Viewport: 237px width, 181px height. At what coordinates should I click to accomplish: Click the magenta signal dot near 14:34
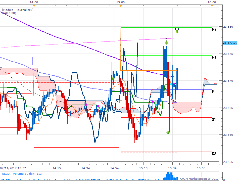pos(86,105)
